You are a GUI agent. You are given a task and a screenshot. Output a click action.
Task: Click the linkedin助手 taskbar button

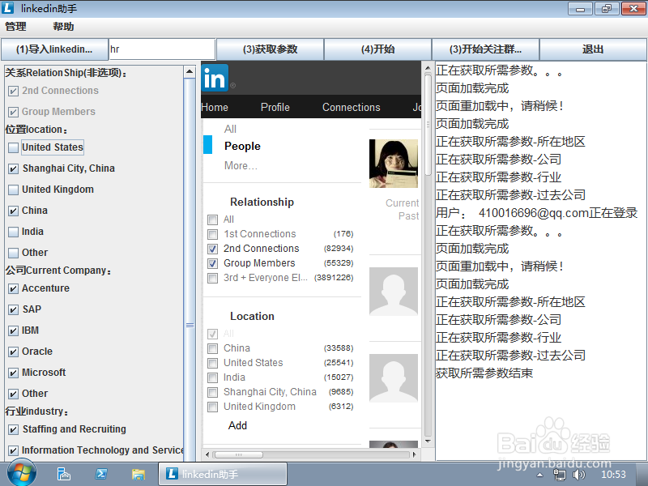(x=223, y=474)
